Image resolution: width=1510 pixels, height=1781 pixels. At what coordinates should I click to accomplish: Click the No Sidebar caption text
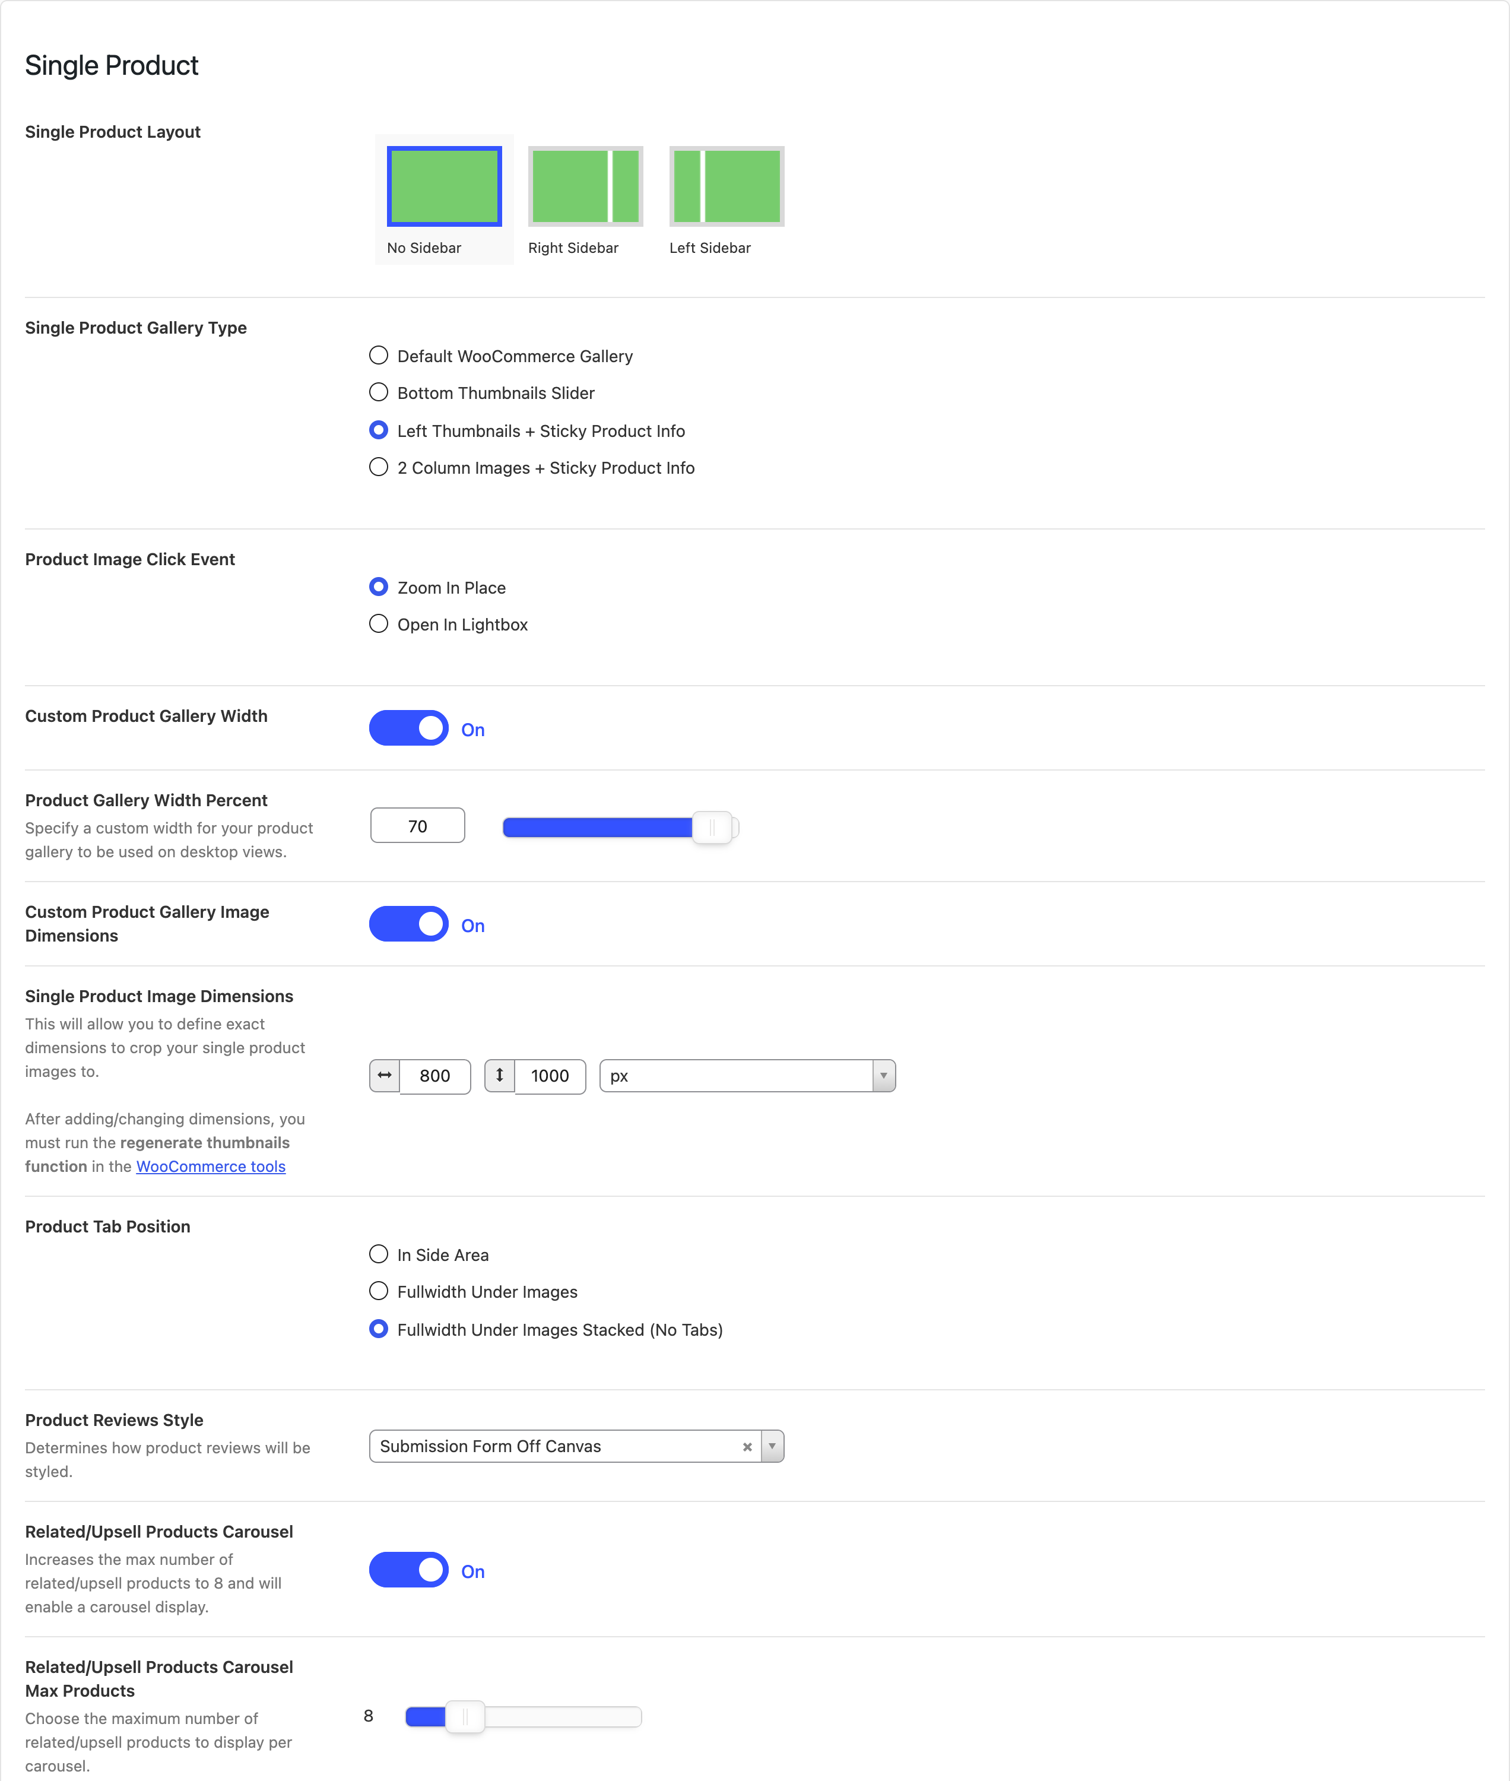coord(424,248)
